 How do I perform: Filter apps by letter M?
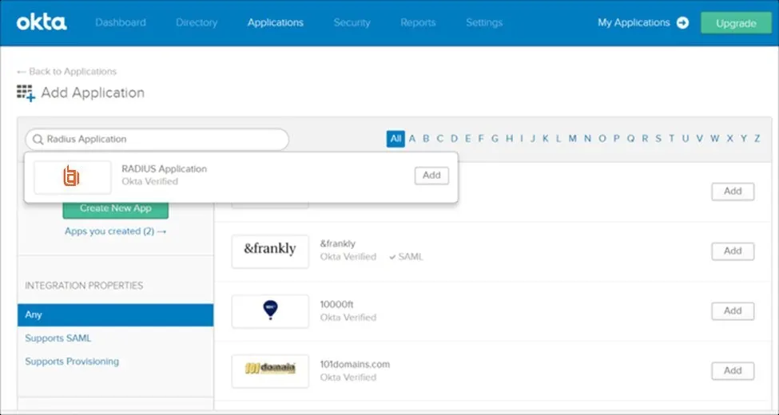pos(573,139)
